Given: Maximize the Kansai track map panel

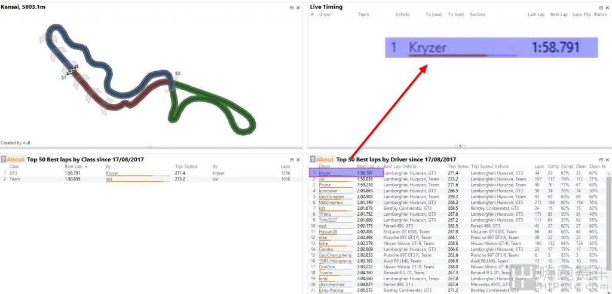Looking at the screenshot, I should [x=292, y=8].
